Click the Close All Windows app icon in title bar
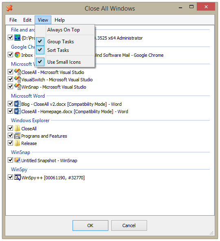The height and width of the screenshot is (241, 220). tap(9, 8)
